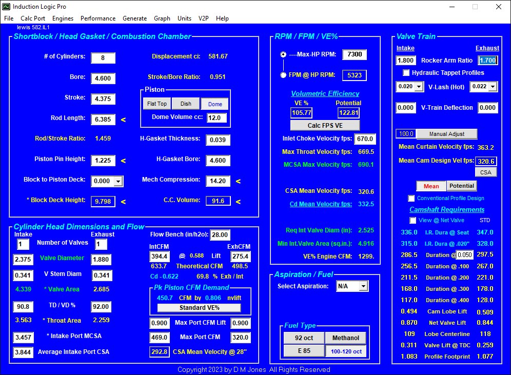Click the intake Rocker Arm Ratio field

(x=405, y=60)
